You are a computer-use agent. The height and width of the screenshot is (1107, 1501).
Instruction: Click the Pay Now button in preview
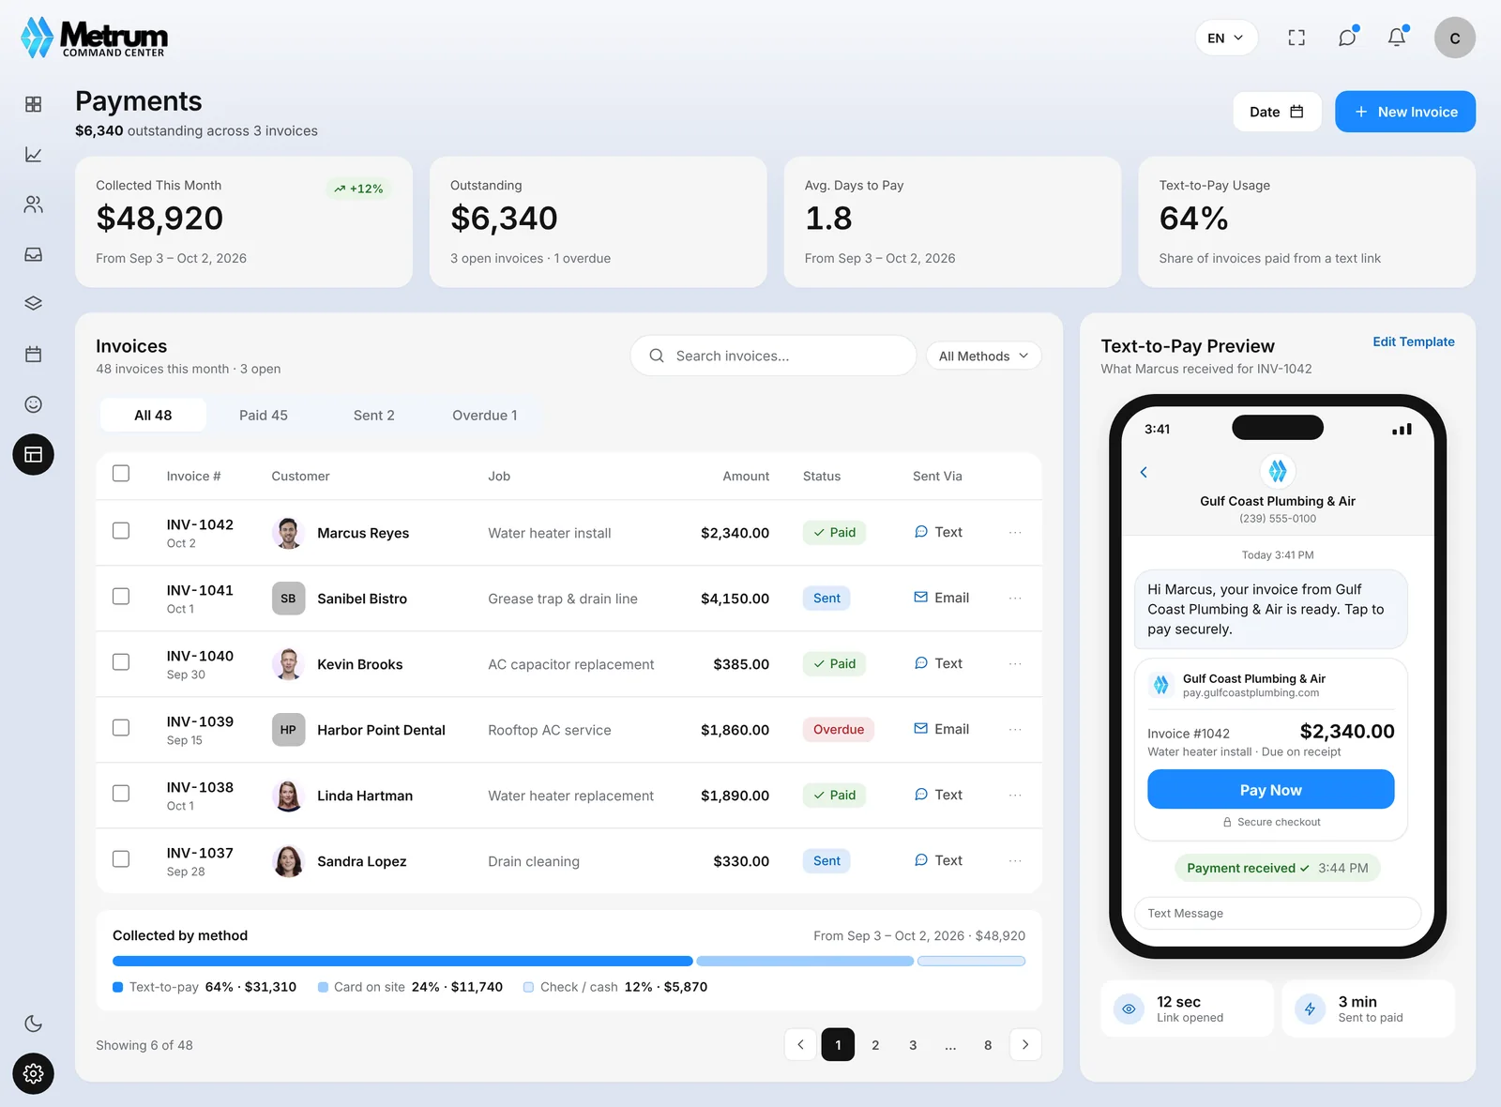[x=1270, y=789]
